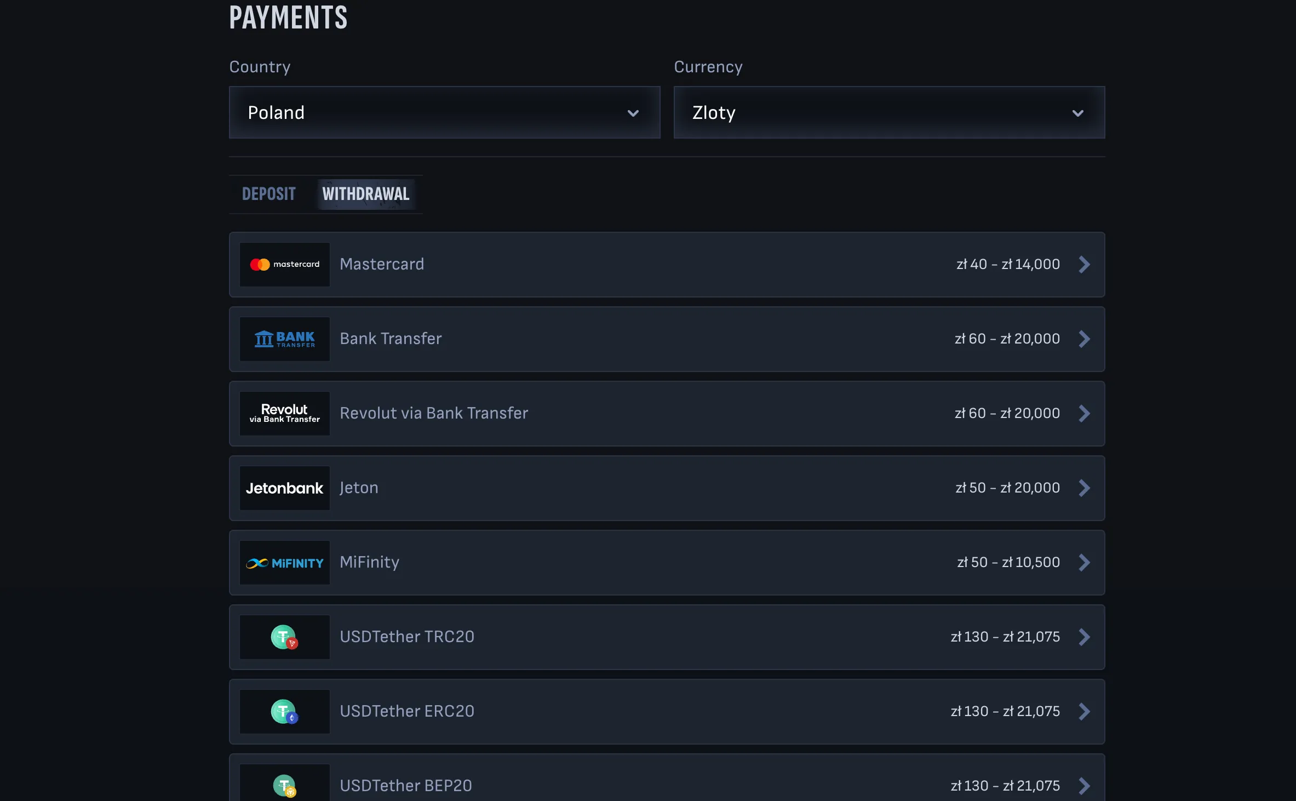Image resolution: width=1296 pixels, height=801 pixels.
Task: Click the ERC20 zł 130 – zł 21,075 limit
Action: [1006, 712]
